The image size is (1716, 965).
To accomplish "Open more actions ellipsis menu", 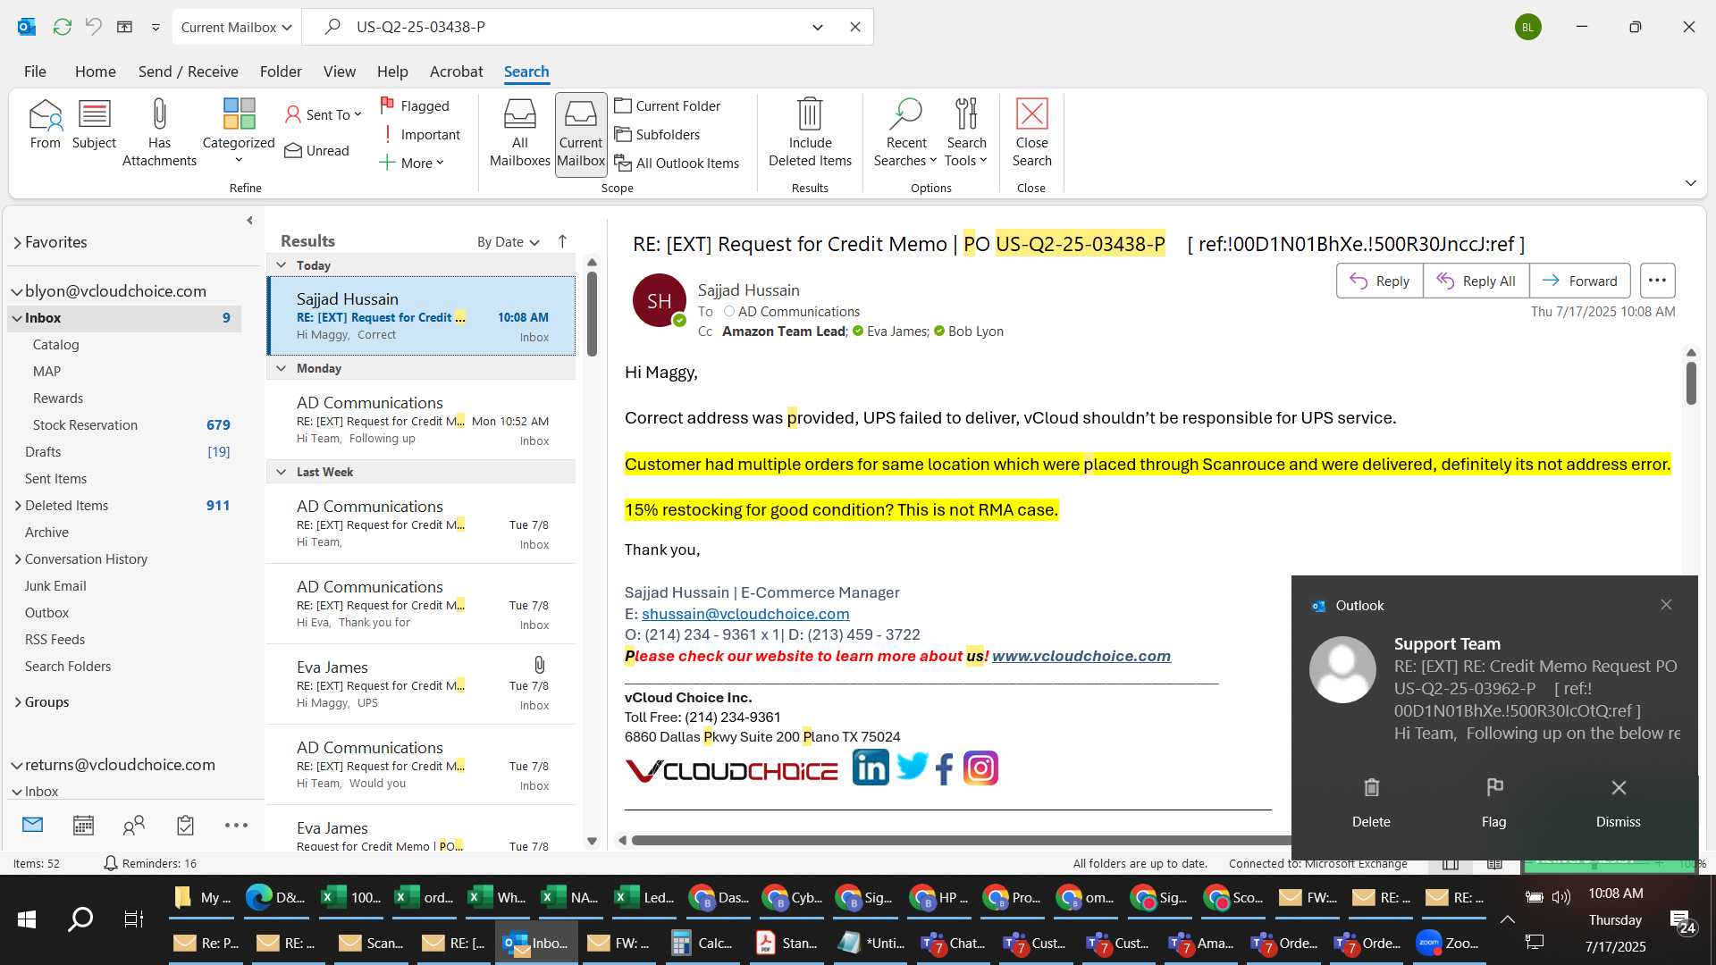I will [x=1657, y=281].
